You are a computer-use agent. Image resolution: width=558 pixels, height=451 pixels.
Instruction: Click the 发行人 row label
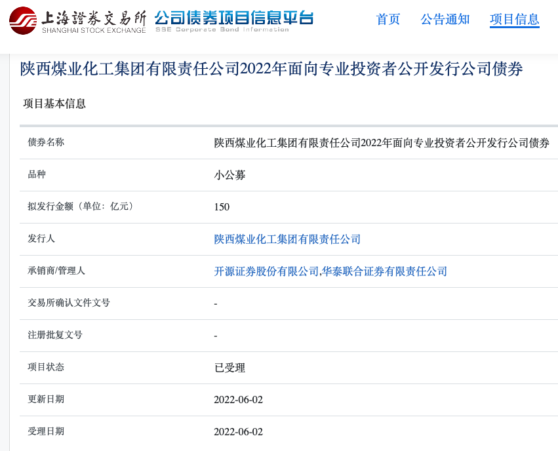[41, 239]
